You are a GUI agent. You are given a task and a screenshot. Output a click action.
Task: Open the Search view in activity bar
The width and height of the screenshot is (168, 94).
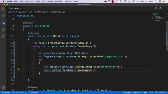(3, 16)
